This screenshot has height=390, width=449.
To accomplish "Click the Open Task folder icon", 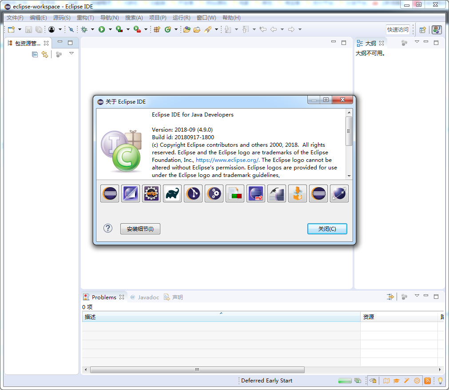I will 197,29.
